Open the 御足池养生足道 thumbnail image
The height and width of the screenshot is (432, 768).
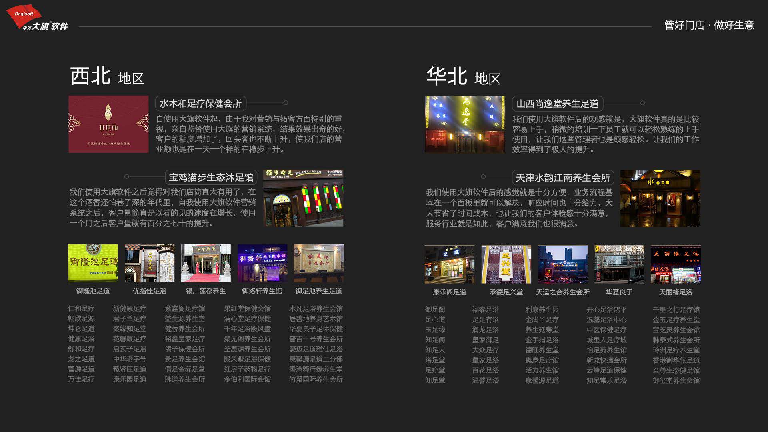(x=318, y=263)
